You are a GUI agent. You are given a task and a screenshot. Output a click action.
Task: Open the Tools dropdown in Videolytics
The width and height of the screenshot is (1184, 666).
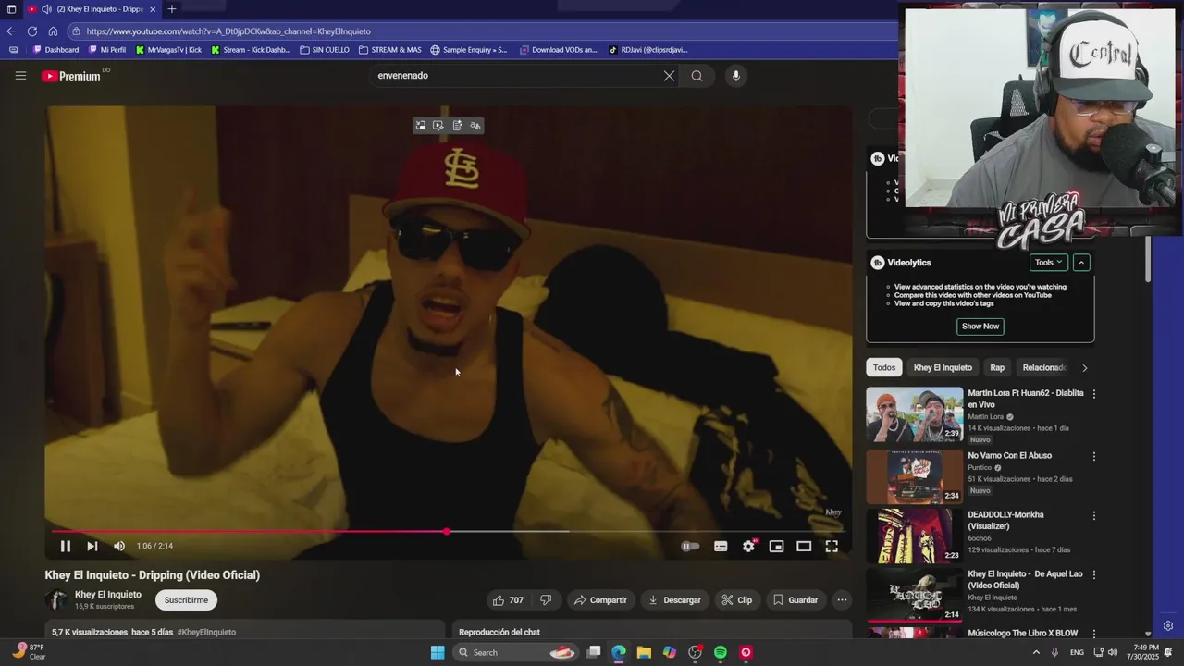(x=1049, y=263)
